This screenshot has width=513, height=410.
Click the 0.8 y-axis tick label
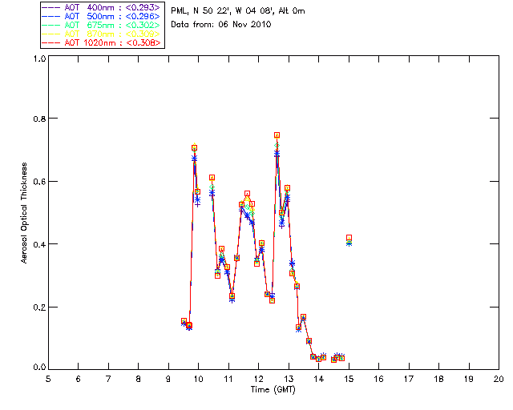point(39,119)
